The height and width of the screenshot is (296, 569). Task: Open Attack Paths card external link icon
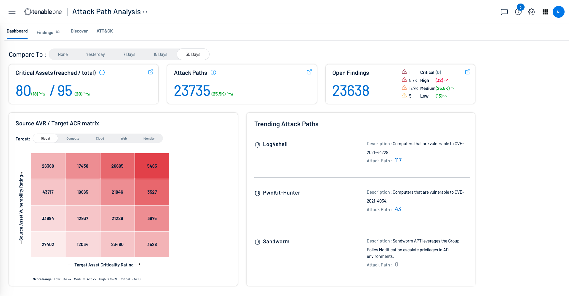pos(309,72)
